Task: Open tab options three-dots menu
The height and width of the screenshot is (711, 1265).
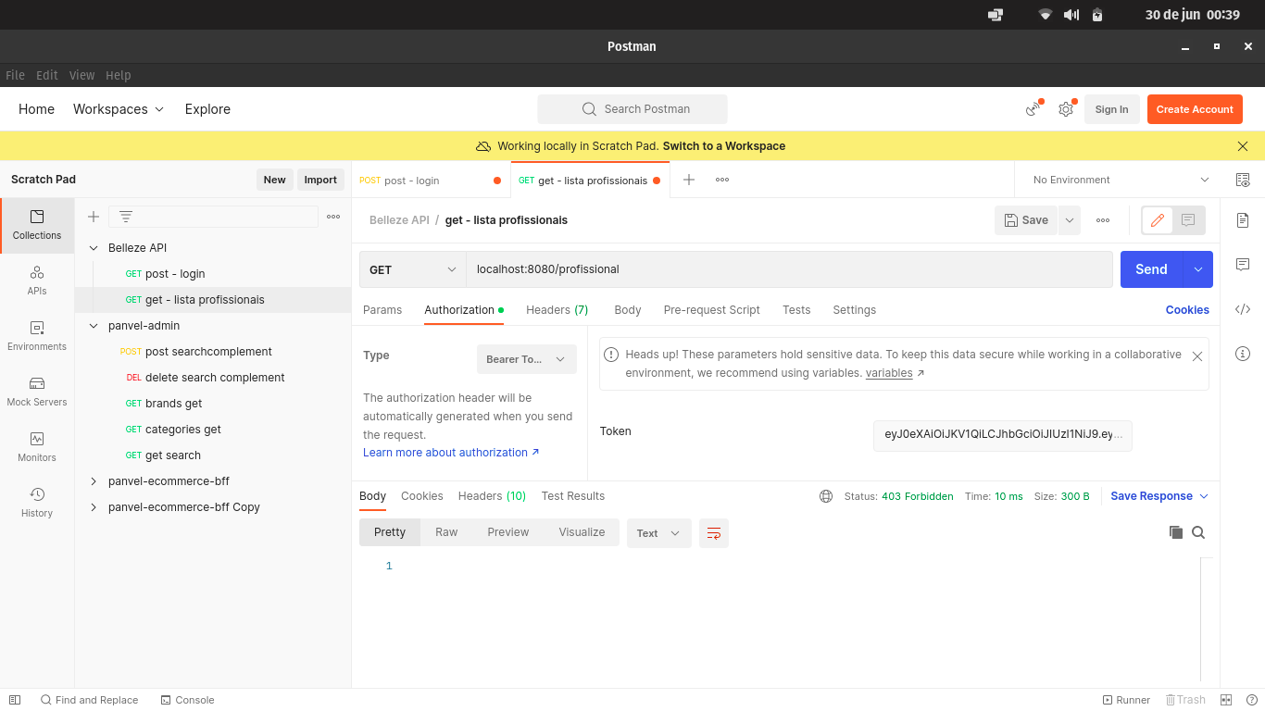Action: pyautogui.click(x=722, y=180)
